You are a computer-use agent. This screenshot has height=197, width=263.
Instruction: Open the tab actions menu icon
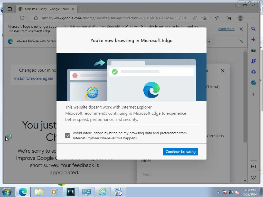click(x=10, y=9)
